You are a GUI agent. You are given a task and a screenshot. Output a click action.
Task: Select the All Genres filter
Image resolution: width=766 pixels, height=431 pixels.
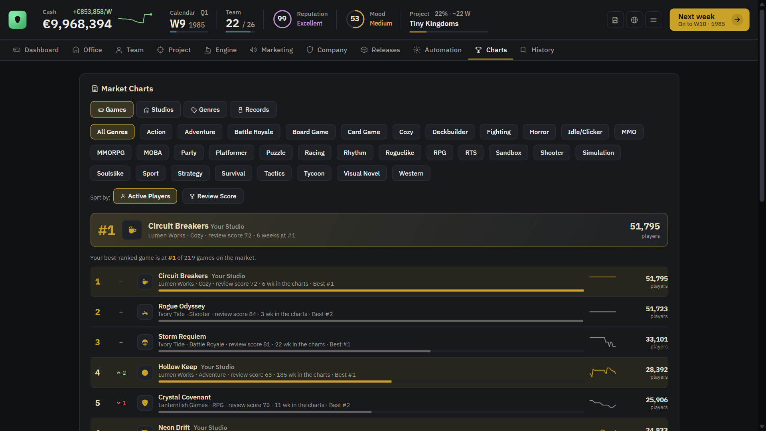(x=113, y=132)
